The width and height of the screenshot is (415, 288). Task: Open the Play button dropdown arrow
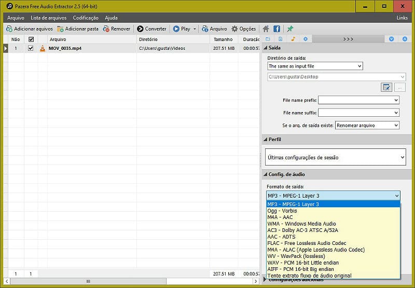195,29
